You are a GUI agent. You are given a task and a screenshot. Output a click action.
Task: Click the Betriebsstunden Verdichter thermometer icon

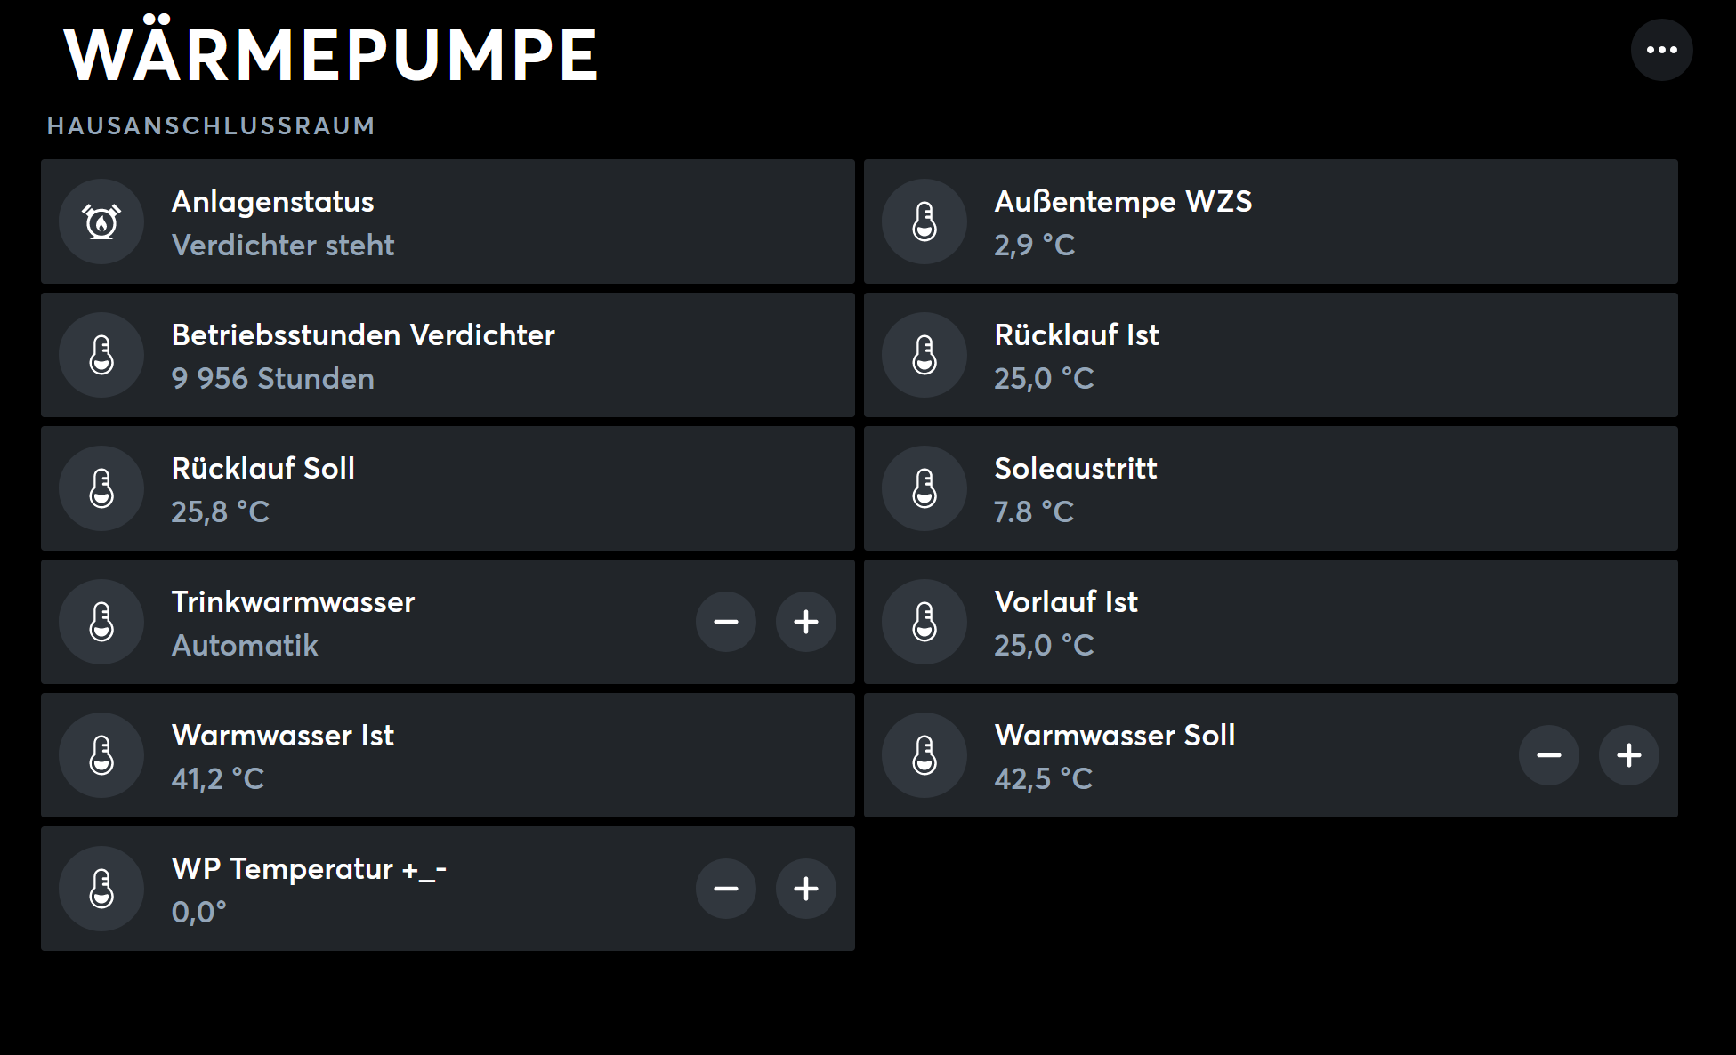tap(101, 355)
